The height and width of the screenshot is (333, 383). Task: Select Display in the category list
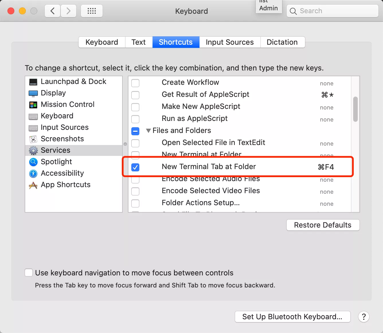tap(74, 93)
